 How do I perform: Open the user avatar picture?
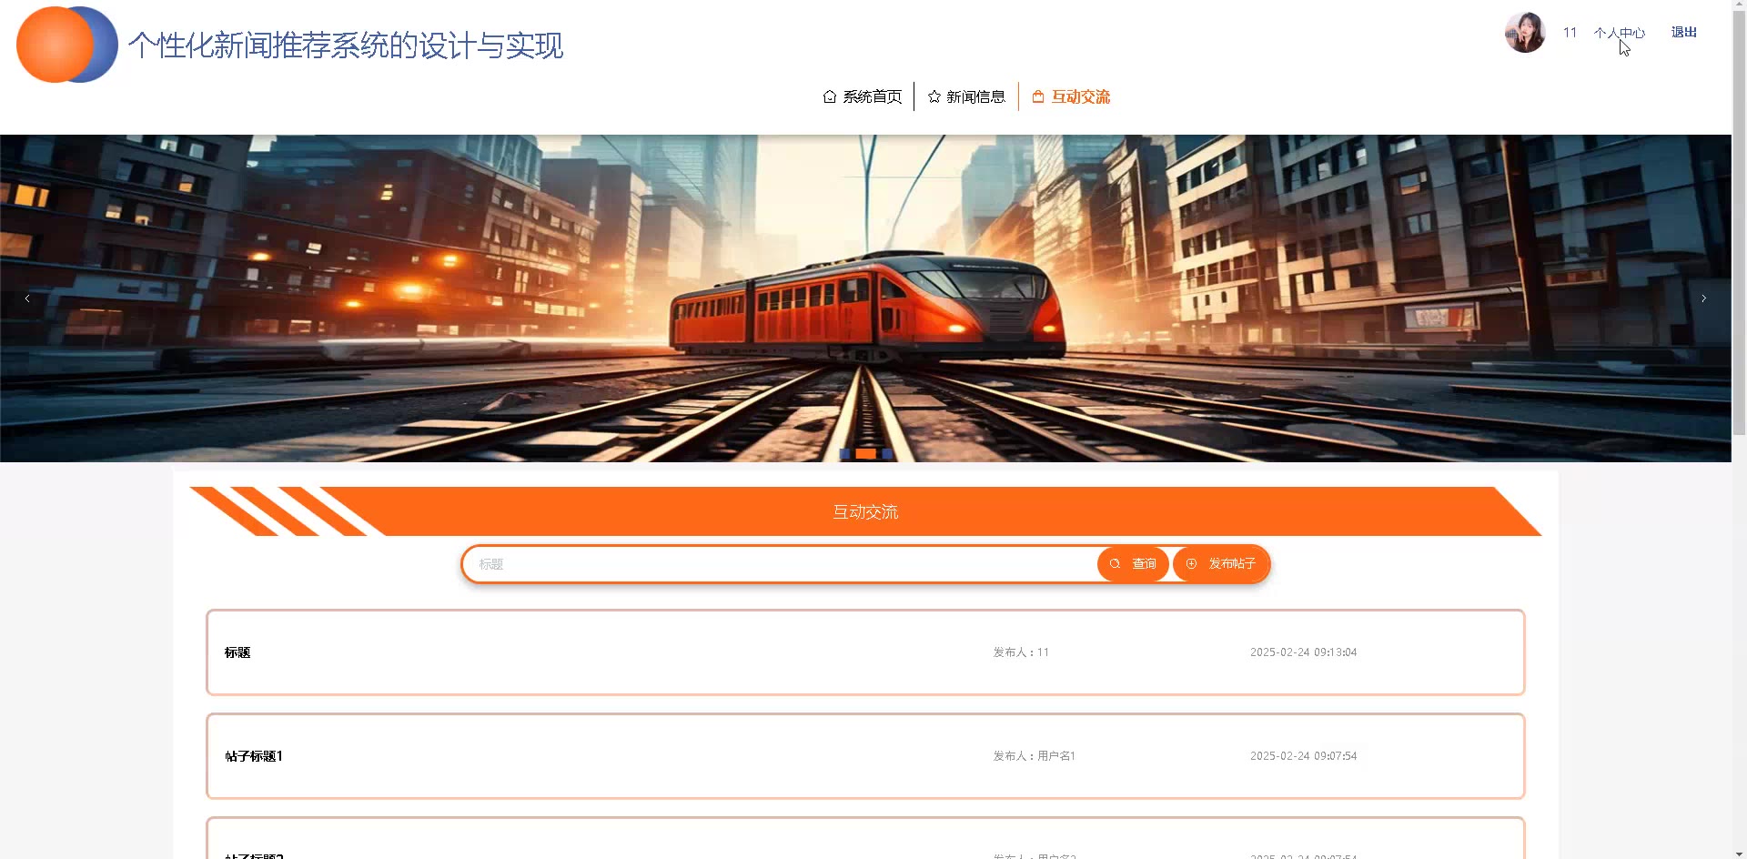pyautogui.click(x=1525, y=33)
